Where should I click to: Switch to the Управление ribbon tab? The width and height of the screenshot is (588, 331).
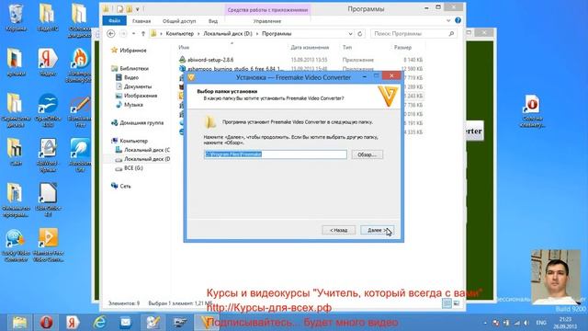(x=267, y=21)
